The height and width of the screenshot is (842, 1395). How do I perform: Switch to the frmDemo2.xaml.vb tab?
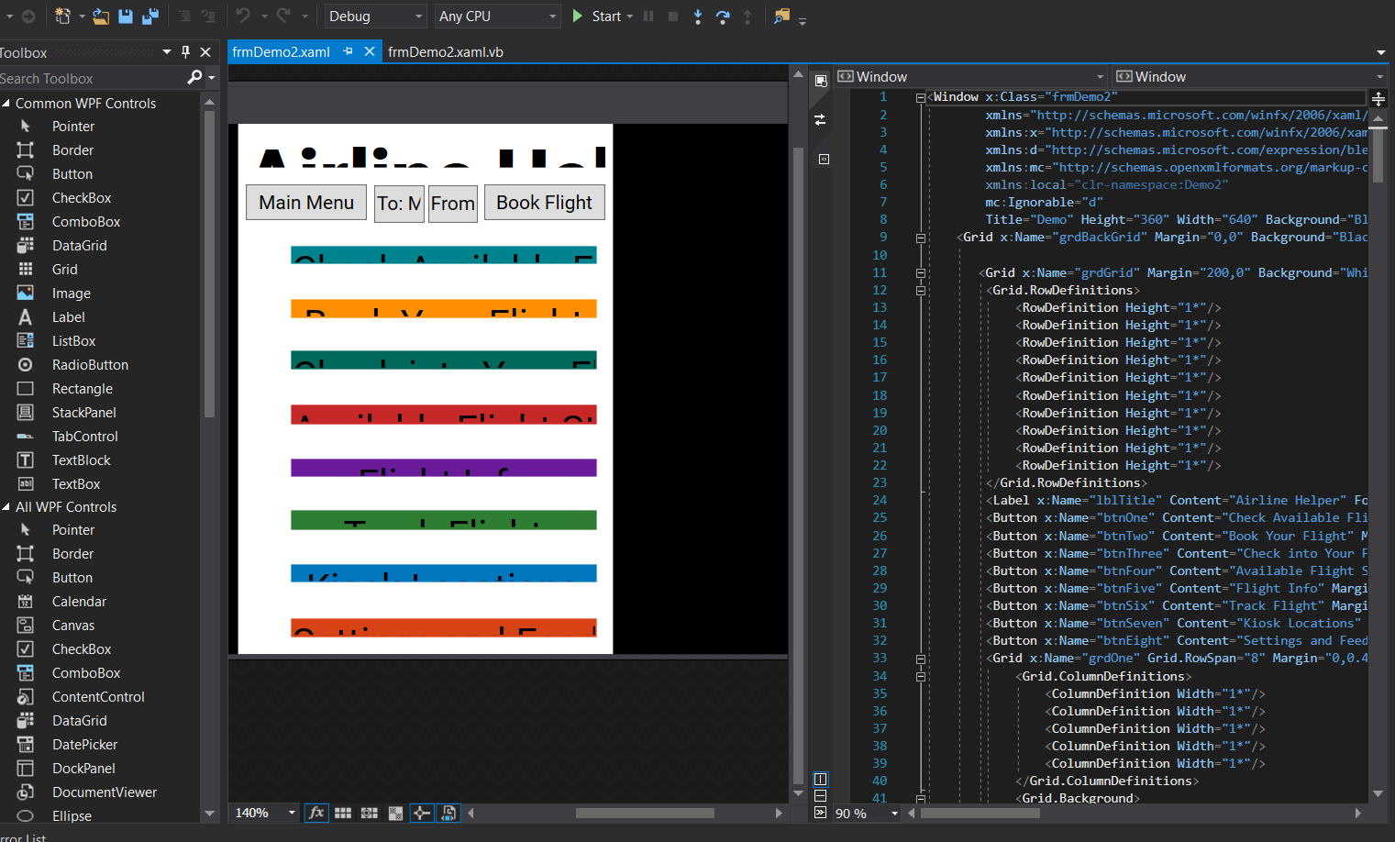coord(445,52)
